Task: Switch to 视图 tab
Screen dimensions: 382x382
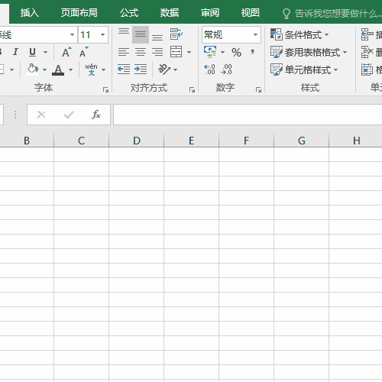Action: [251, 13]
